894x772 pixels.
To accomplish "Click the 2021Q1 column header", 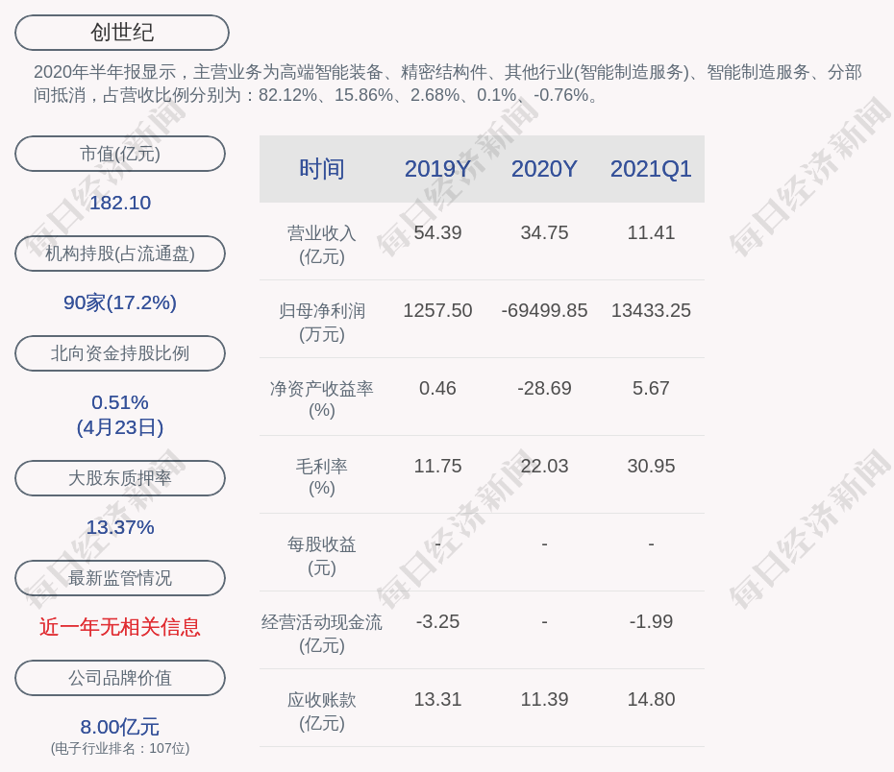I will pyautogui.click(x=651, y=169).
